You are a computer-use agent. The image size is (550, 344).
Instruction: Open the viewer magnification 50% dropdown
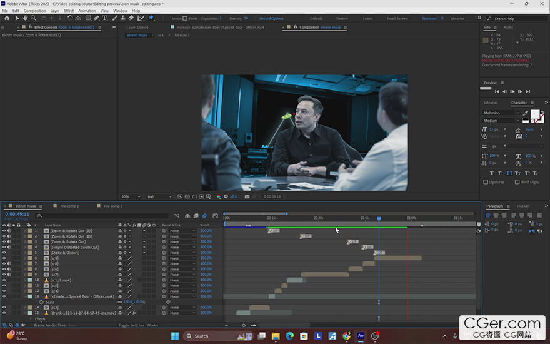(x=130, y=196)
